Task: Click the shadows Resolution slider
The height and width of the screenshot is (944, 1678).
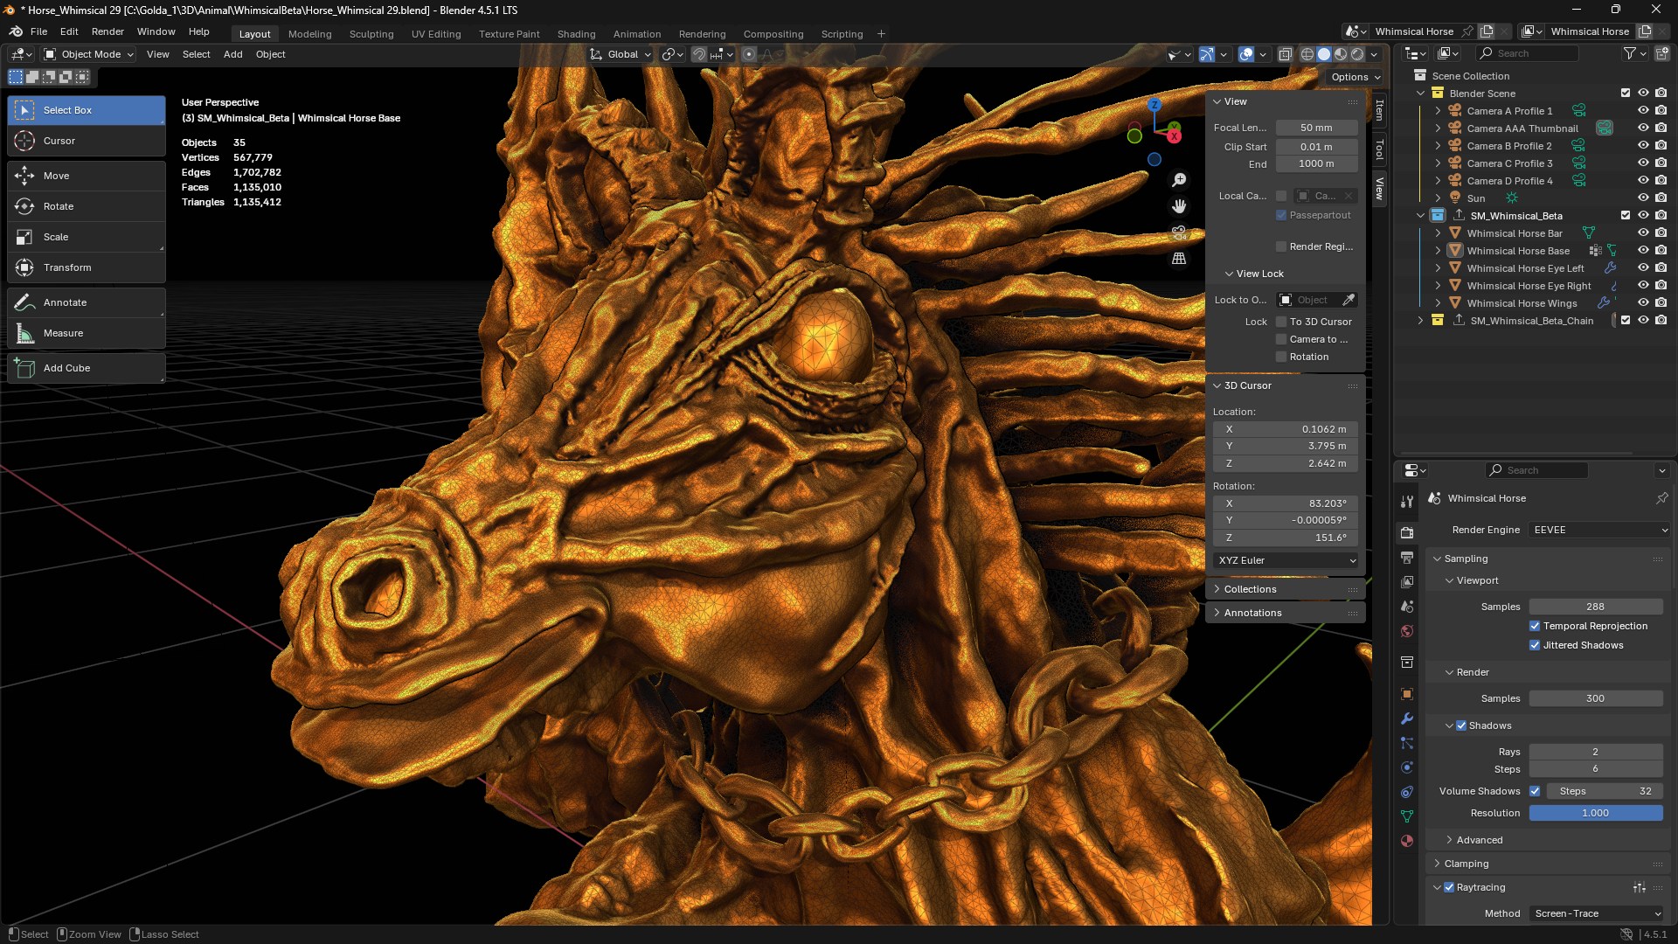Action: click(x=1596, y=813)
